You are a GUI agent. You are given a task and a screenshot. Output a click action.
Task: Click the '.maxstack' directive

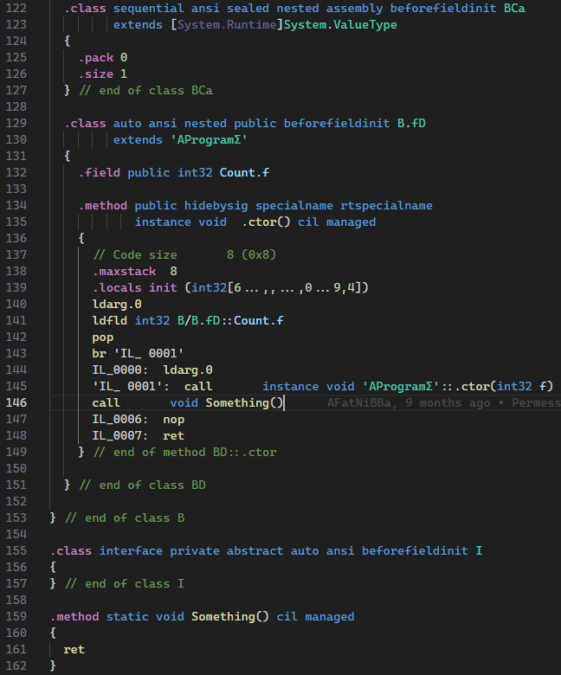tap(124, 271)
